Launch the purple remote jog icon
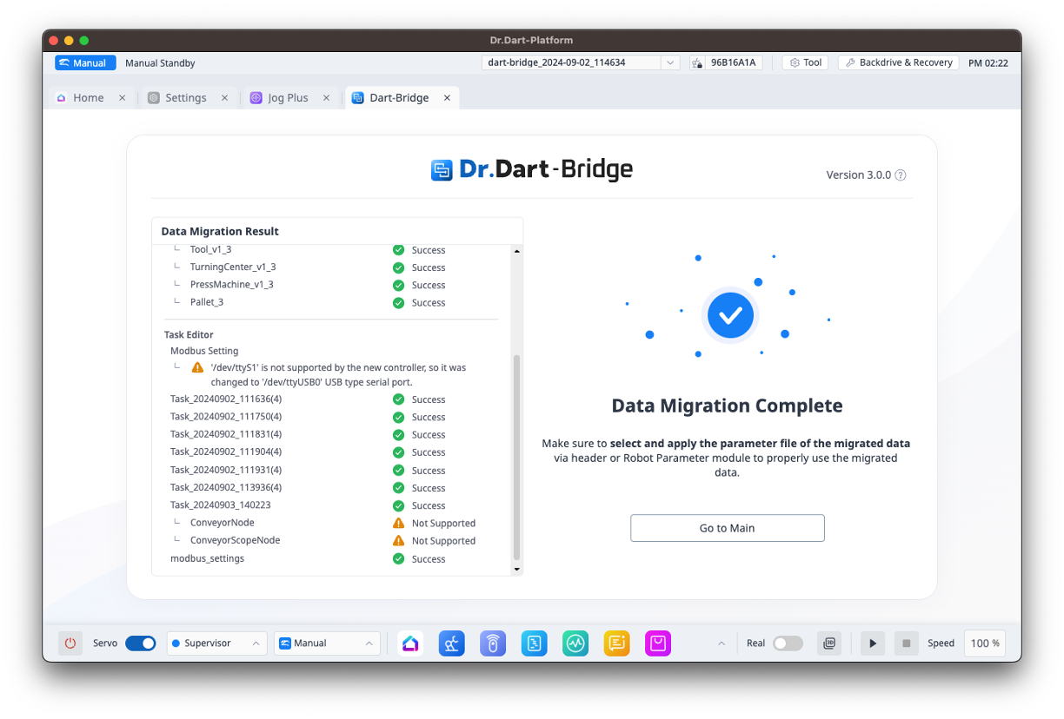 493,643
